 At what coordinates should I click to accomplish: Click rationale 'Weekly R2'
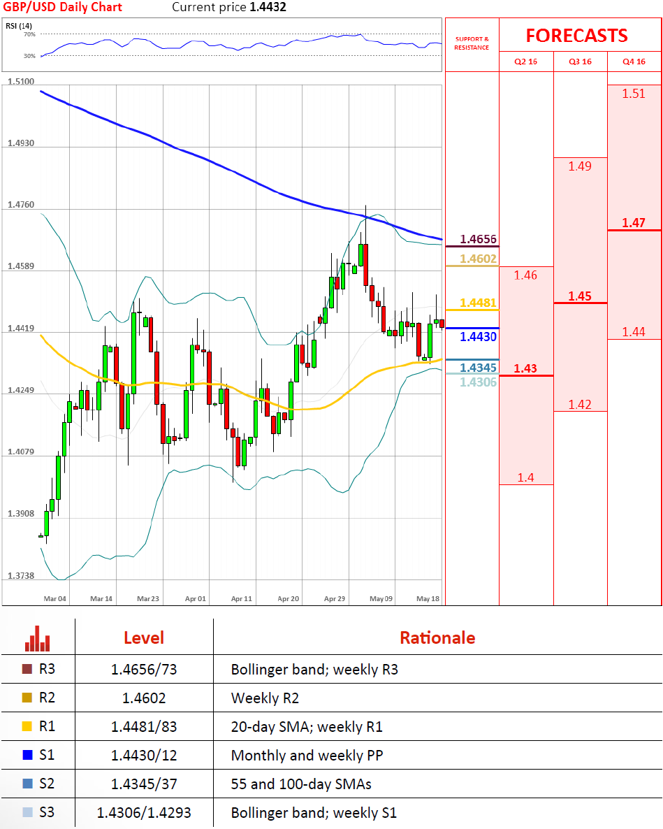pyautogui.click(x=265, y=698)
